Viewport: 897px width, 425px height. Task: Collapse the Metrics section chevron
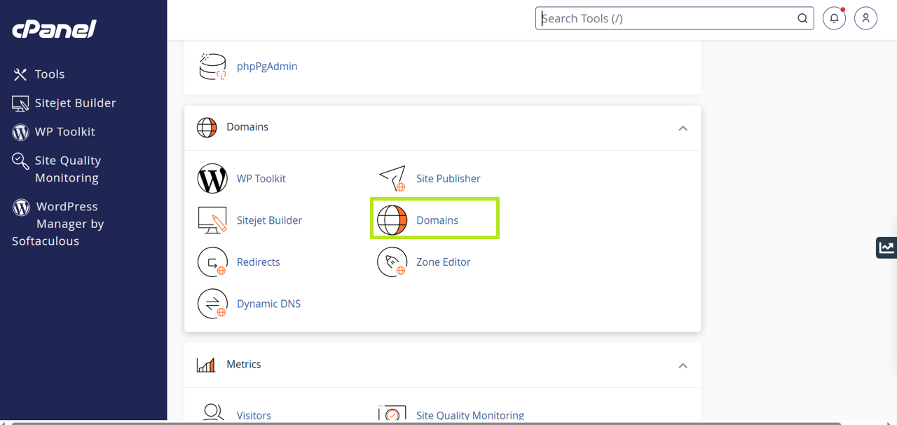(683, 365)
